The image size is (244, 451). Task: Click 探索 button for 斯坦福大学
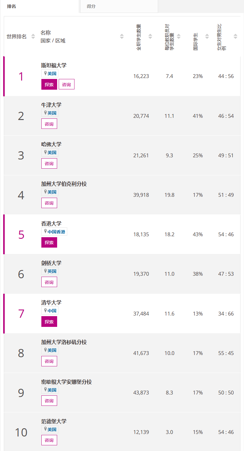tap(49, 84)
